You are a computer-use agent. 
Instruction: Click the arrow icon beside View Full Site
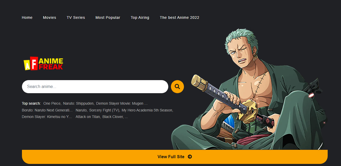[190, 157]
